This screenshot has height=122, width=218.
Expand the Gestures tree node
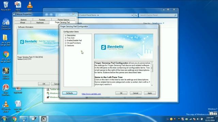[66, 45]
